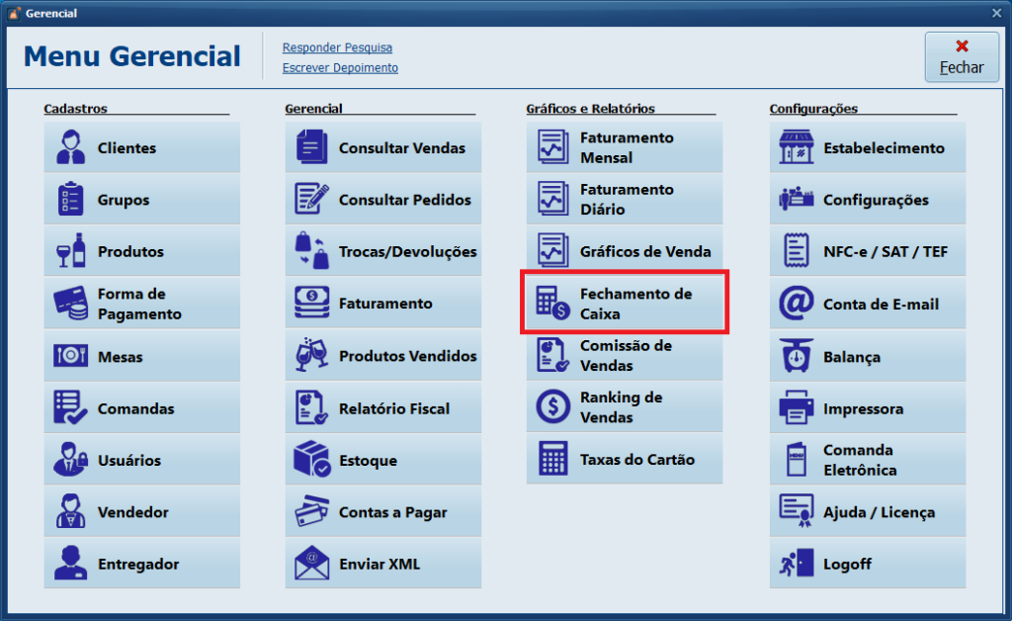The image size is (1012, 621).
Task: Click the Produtos wine bottle icon
Action: (71, 251)
